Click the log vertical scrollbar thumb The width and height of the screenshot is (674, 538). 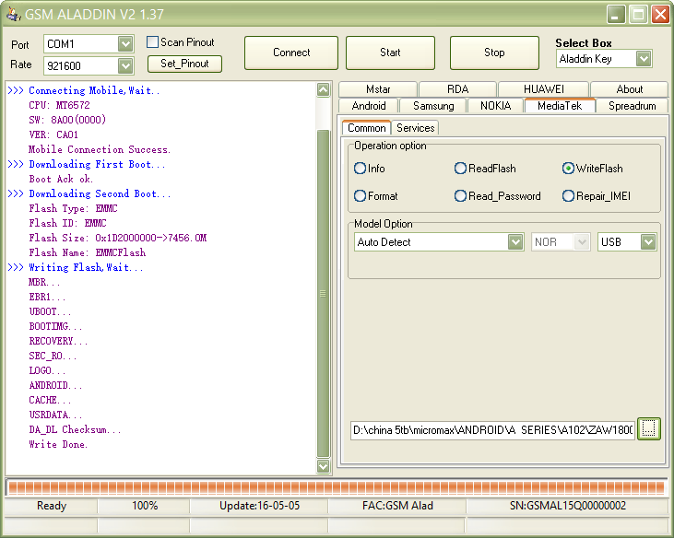tap(324, 294)
